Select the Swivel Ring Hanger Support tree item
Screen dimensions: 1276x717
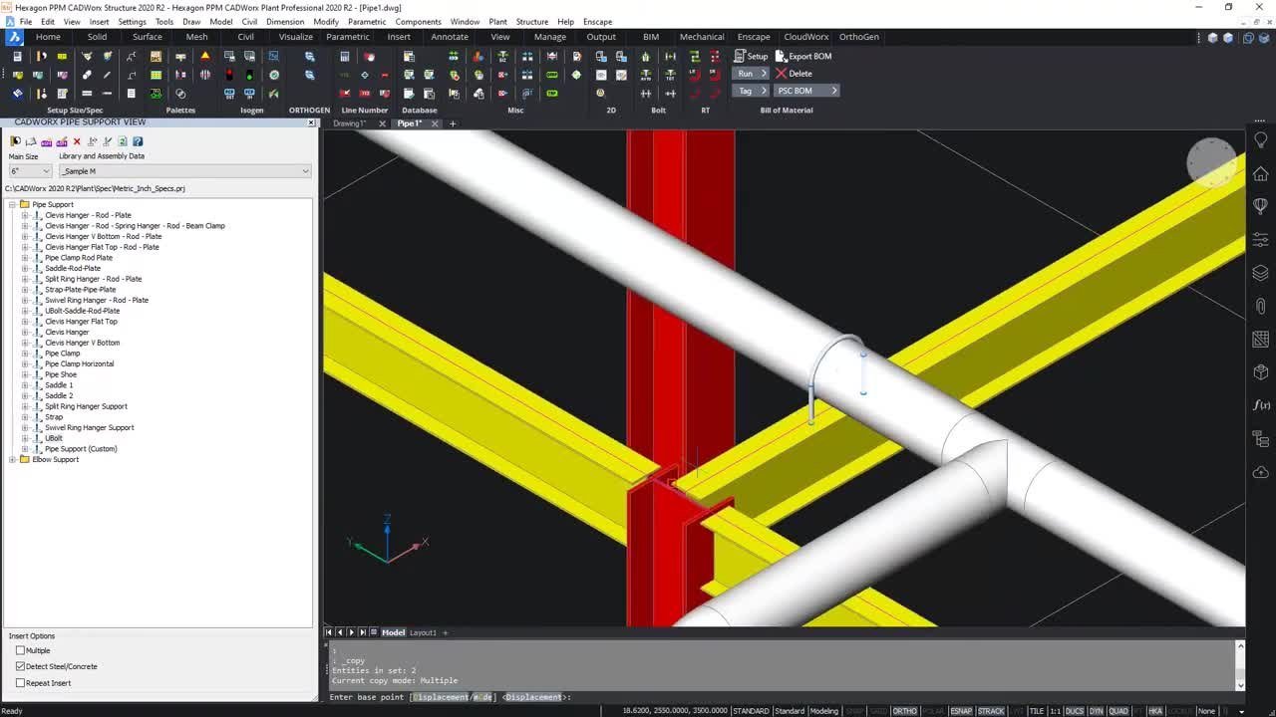tap(89, 427)
